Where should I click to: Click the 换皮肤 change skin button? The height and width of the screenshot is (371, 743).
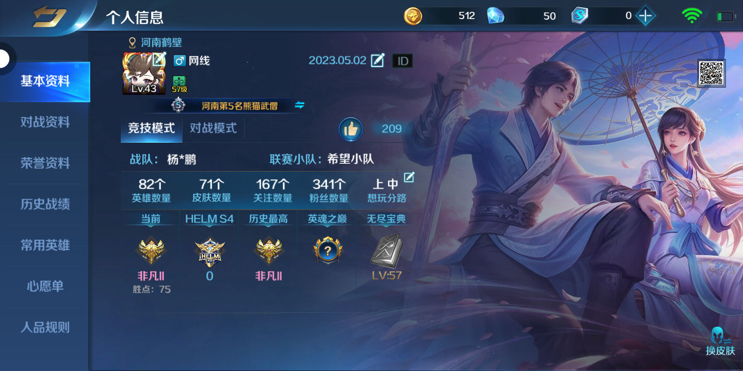click(720, 341)
